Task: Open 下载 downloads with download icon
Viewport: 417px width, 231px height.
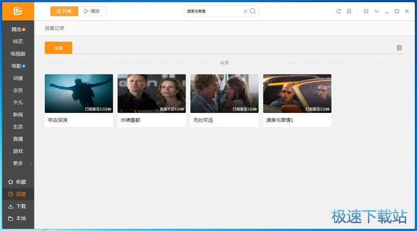Action: [18, 206]
